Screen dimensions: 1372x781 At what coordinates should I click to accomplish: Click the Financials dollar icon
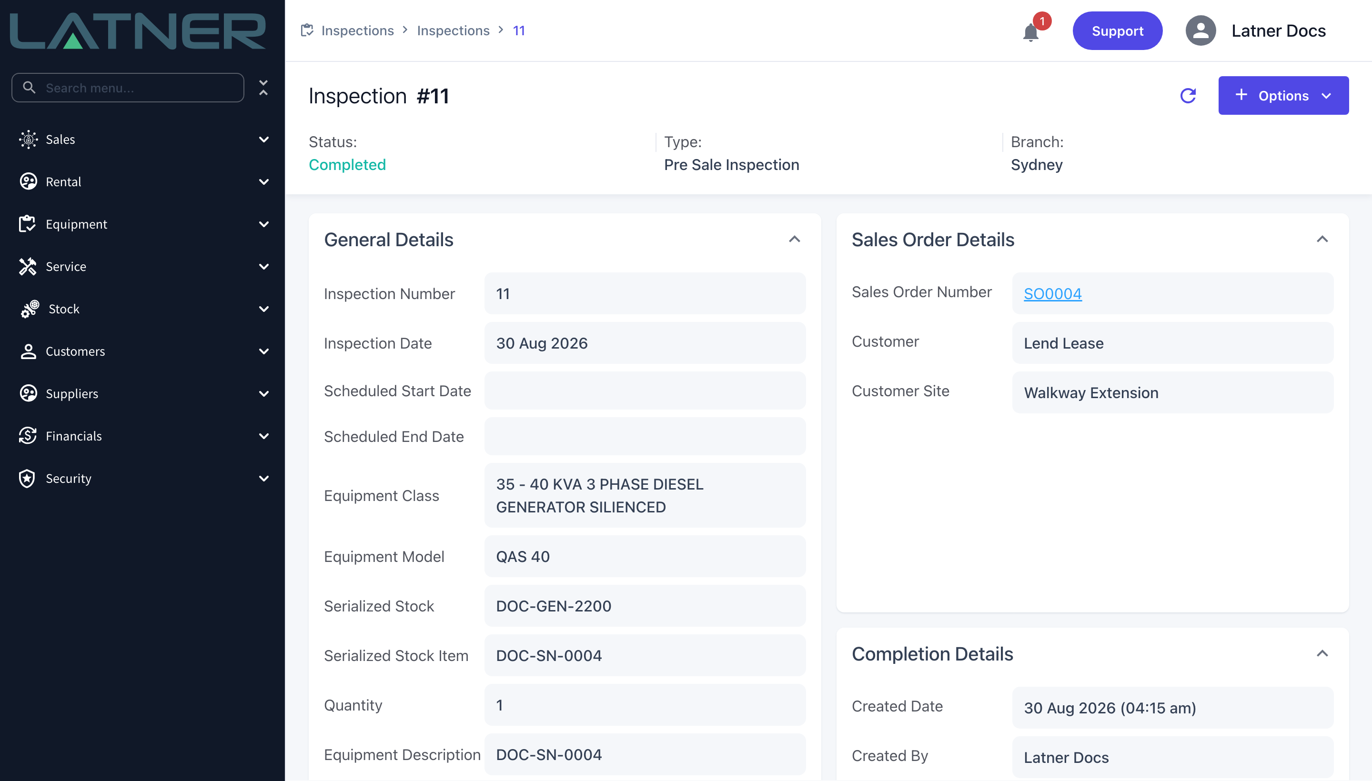pos(28,436)
